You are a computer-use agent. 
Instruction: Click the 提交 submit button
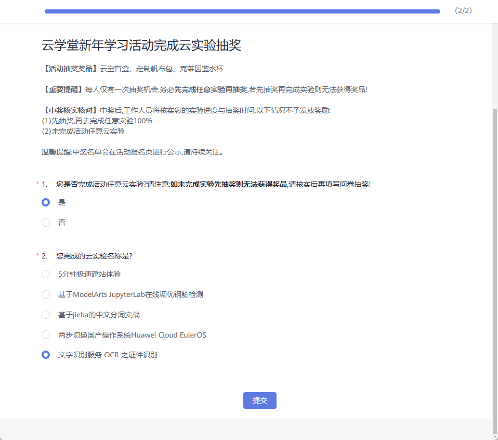tap(259, 400)
